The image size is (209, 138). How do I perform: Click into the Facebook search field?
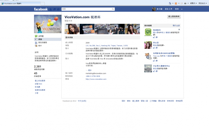pos(86,9)
